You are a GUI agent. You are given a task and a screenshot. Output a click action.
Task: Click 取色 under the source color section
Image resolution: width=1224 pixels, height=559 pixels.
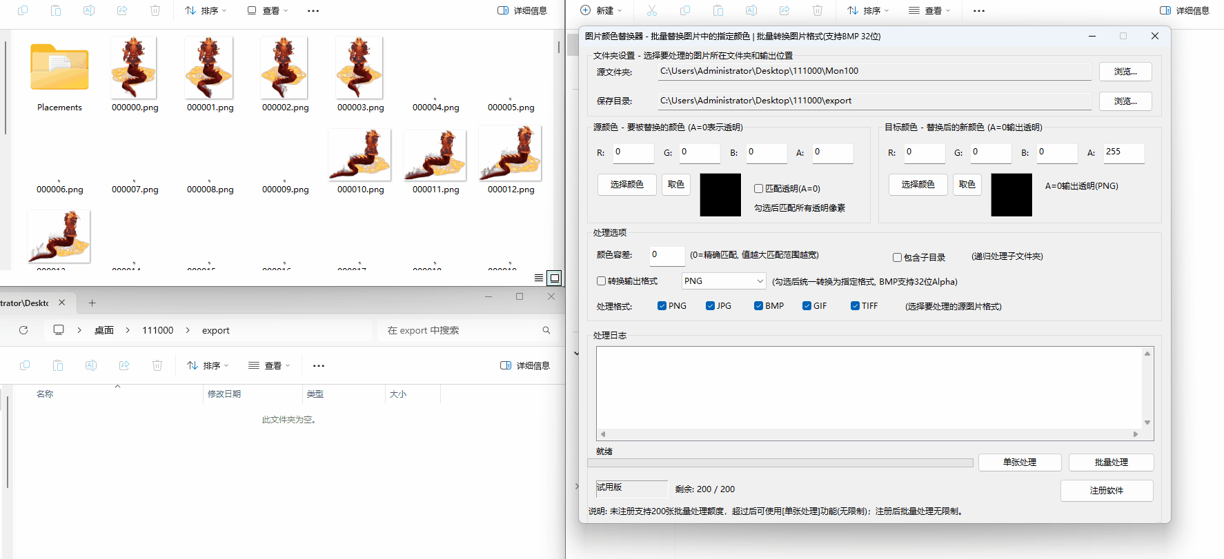point(676,185)
